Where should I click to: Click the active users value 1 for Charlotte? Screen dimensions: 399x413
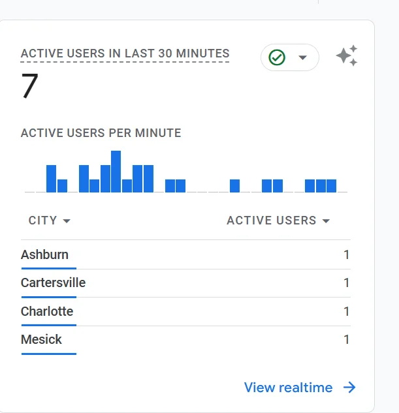pos(347,311)
